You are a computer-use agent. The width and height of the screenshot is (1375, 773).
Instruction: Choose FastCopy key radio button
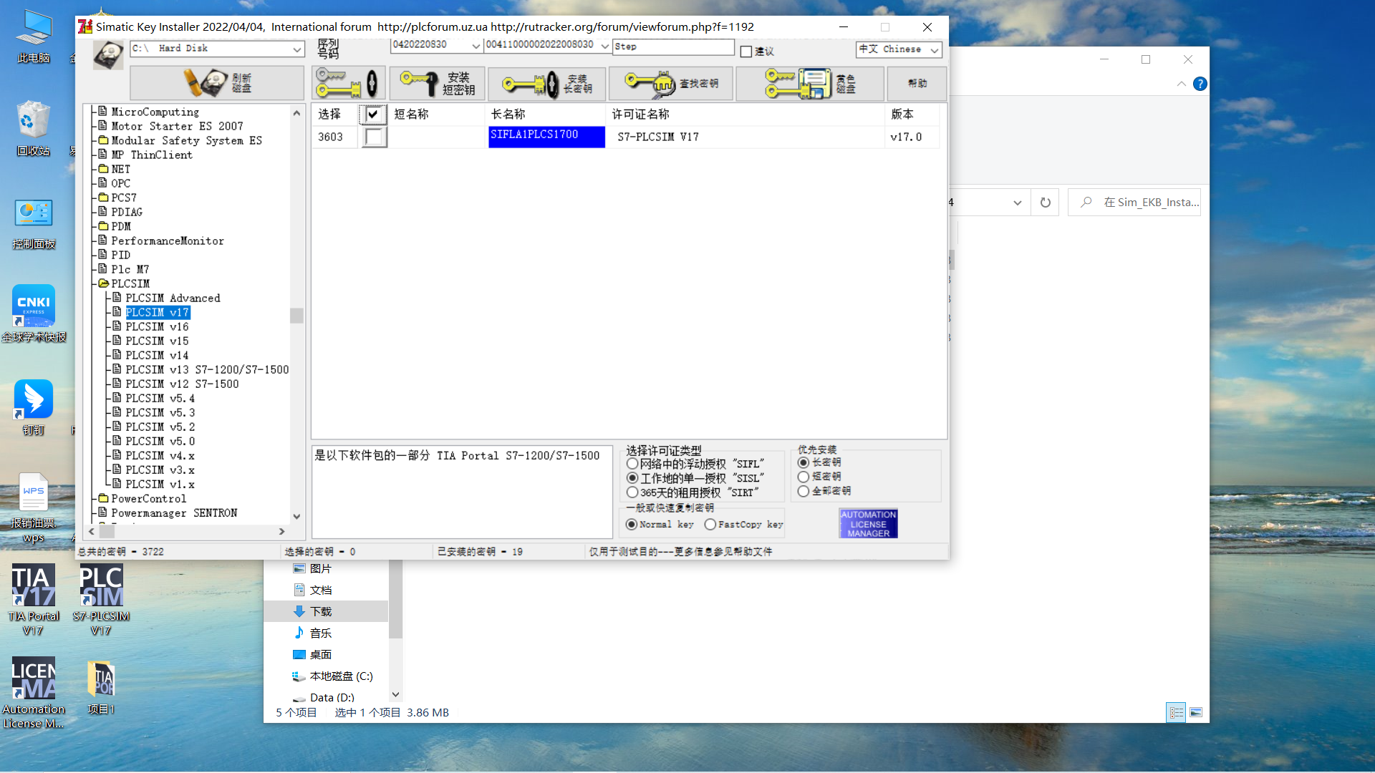point(710,525)
